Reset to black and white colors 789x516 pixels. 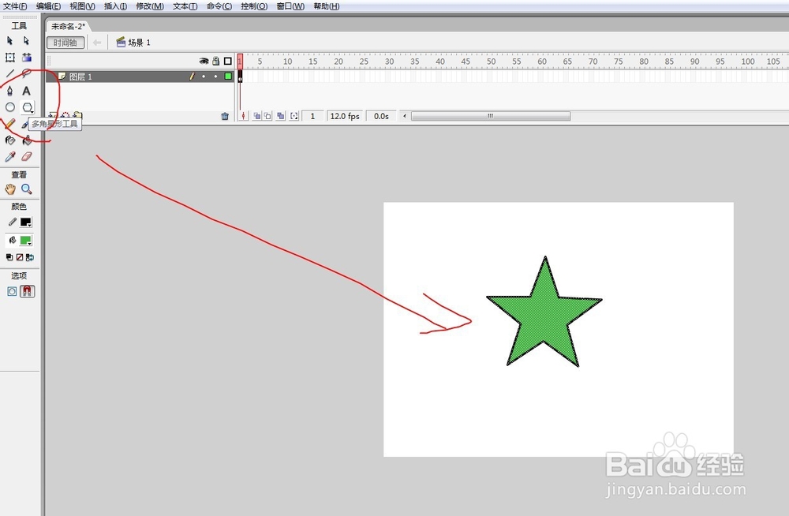click(x=9, y=257)
